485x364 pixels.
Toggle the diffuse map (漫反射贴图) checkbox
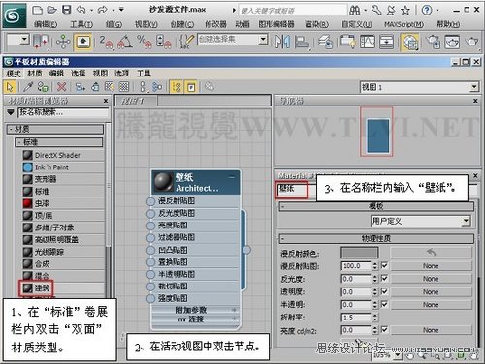(x=384, y=265)
